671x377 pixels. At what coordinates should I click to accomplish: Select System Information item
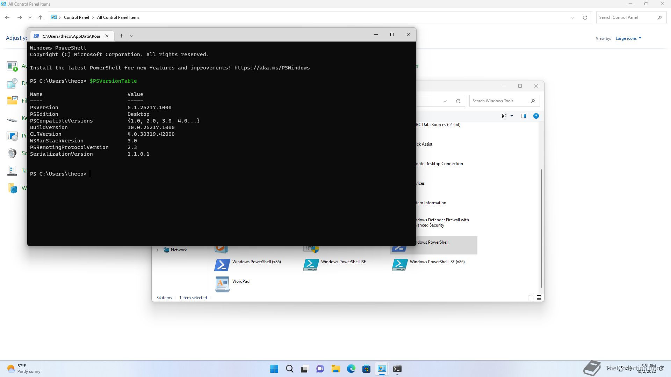coord(431,203)
